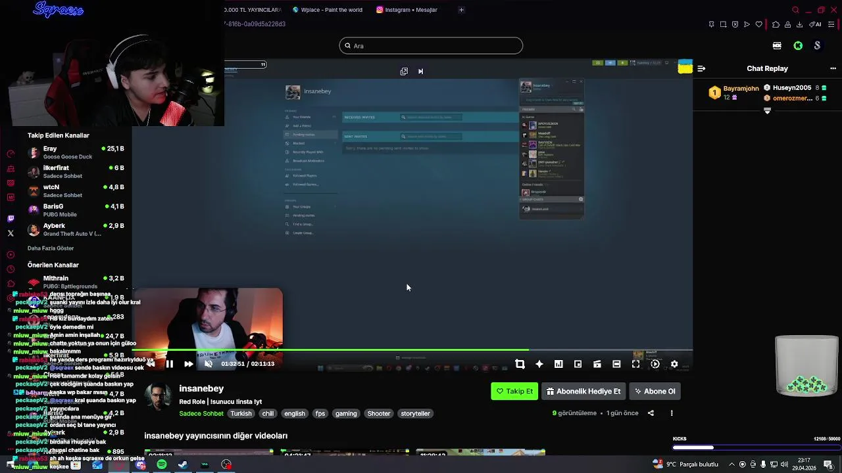Expand followed channels with Daha Fazla Göster

pos(51,248)
